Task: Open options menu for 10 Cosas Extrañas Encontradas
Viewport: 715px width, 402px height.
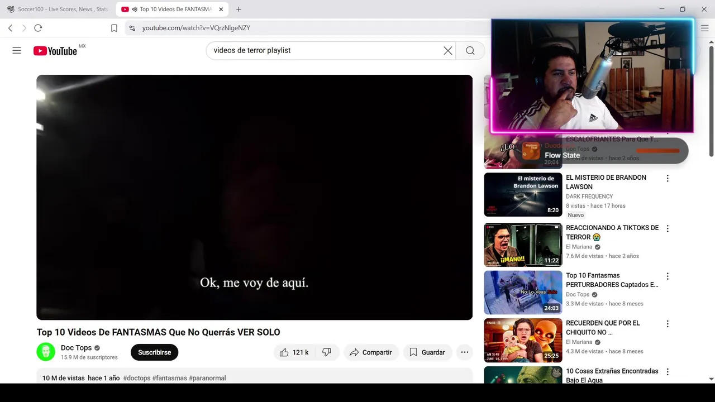Action: (x=667, y=371)
